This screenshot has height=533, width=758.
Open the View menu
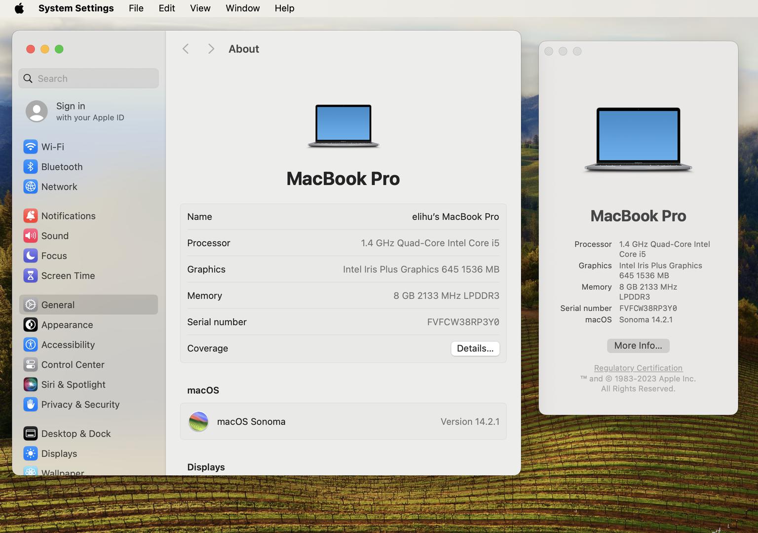click(x=200, y=8)
